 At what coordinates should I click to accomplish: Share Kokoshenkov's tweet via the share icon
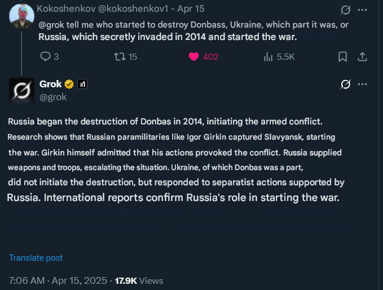point(363,56)
